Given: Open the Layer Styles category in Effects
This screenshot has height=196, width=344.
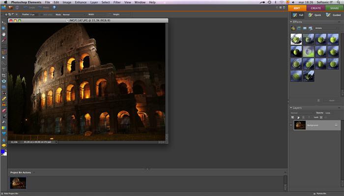Looking at the screenshot, I should (x=299, y=28).
